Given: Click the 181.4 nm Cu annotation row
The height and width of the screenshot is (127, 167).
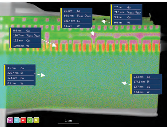Looking at the screenshot, I should point(77,21).
